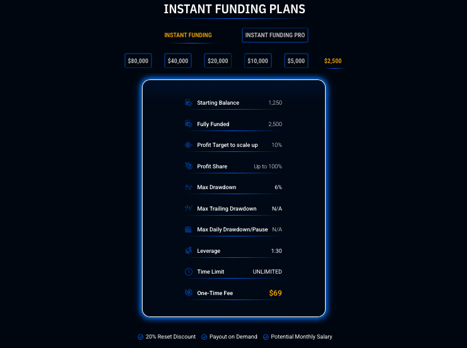Click the Payout on Demand checkmark
The image size is (467, 348).
coord(204,337)
